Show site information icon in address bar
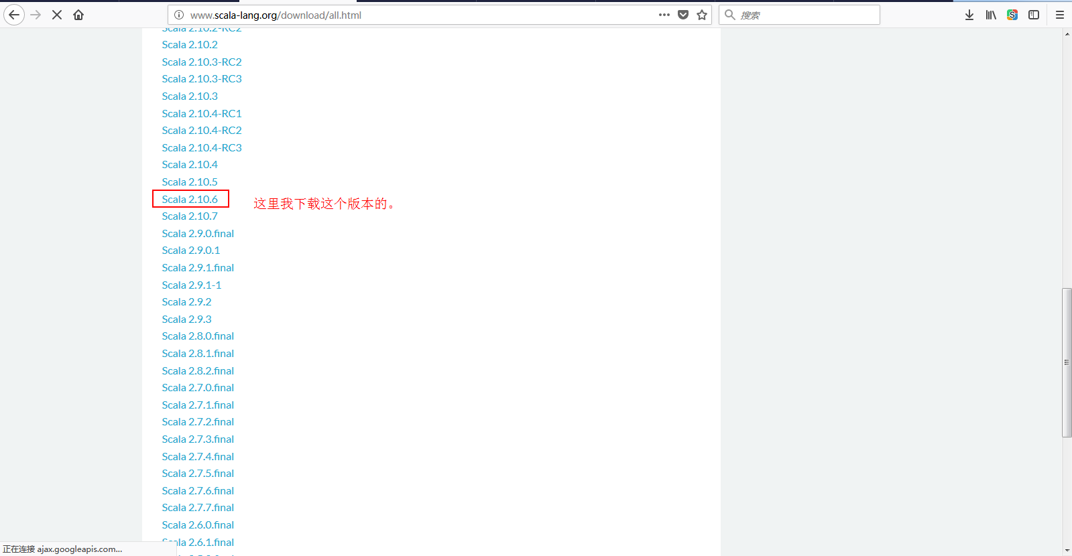This screenshot has width=1072, height=556. tap(179, 15)
